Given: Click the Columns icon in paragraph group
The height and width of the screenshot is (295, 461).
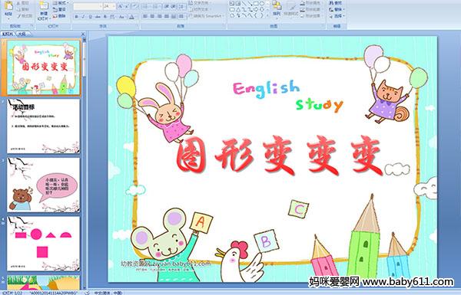Looking at the screenshot, I should pyautogui.click(x=181, y=17).
